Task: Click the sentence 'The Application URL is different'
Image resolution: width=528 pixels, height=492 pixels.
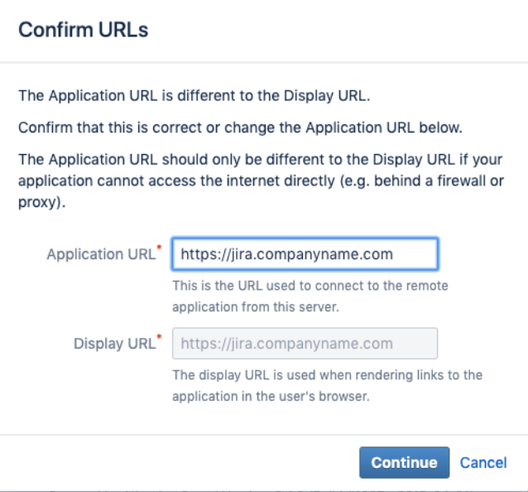Action: pyautogui.click(x=194, y=96)
